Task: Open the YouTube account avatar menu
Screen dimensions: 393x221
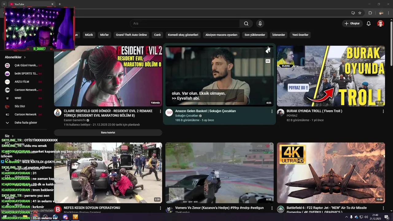Action: click(x=381, y=24)
